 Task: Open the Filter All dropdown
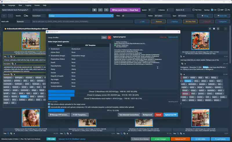click(134, 16)
